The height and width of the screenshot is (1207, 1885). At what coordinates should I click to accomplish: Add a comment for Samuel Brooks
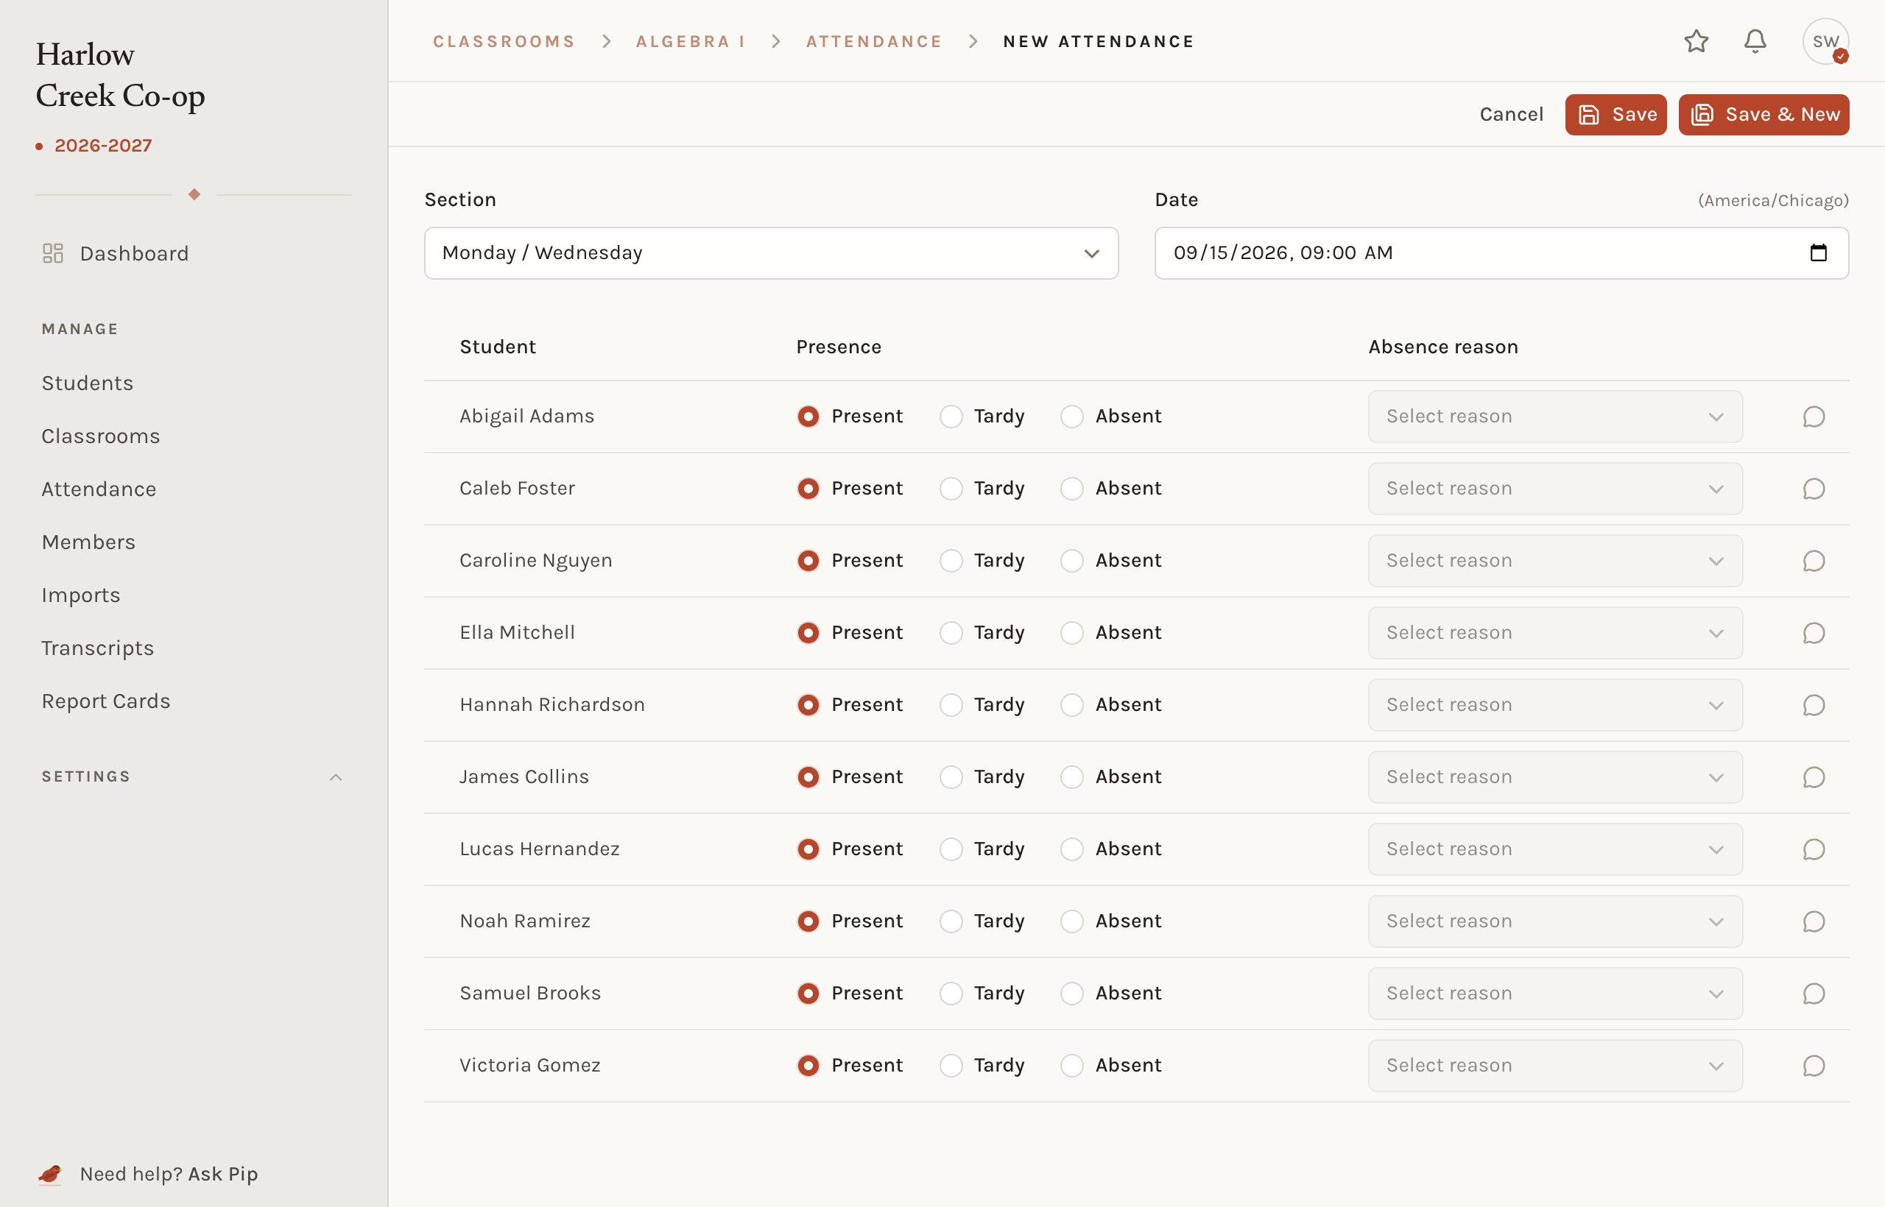click(x=1814, y=993)
